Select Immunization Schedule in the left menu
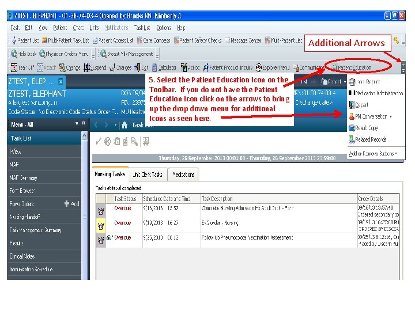This screenshot has height=311, width=415. tap(44, 269)
